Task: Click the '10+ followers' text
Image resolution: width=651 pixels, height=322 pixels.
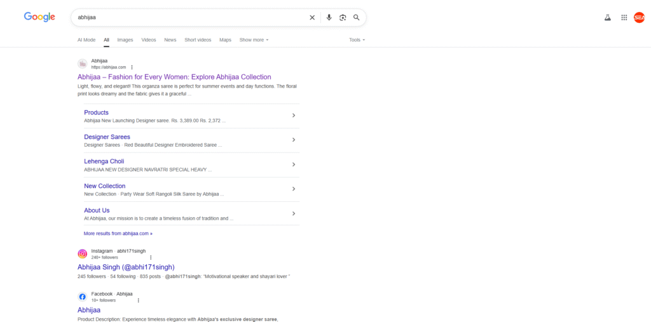Action: 104,300
